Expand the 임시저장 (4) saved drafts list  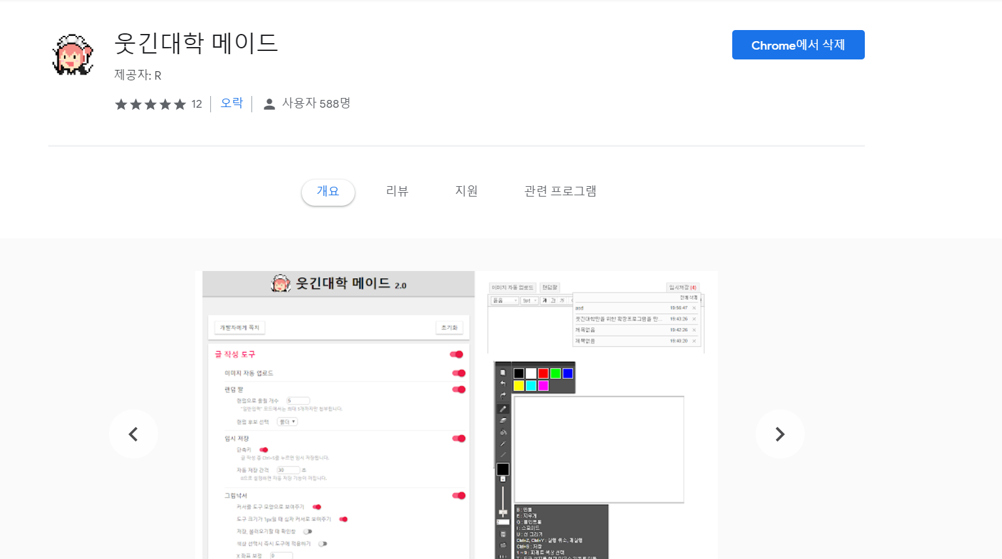pos(683,287)
